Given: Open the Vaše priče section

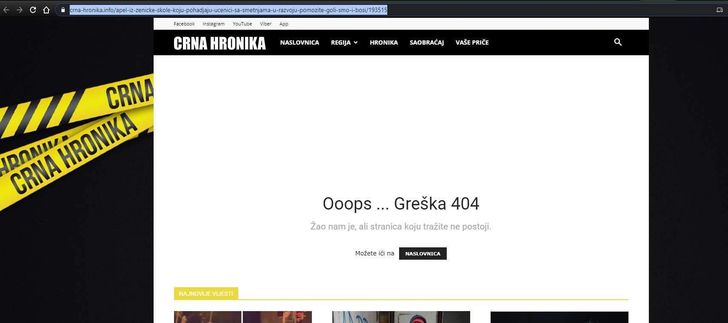Looking at the screenshot, I should (472, 42).
